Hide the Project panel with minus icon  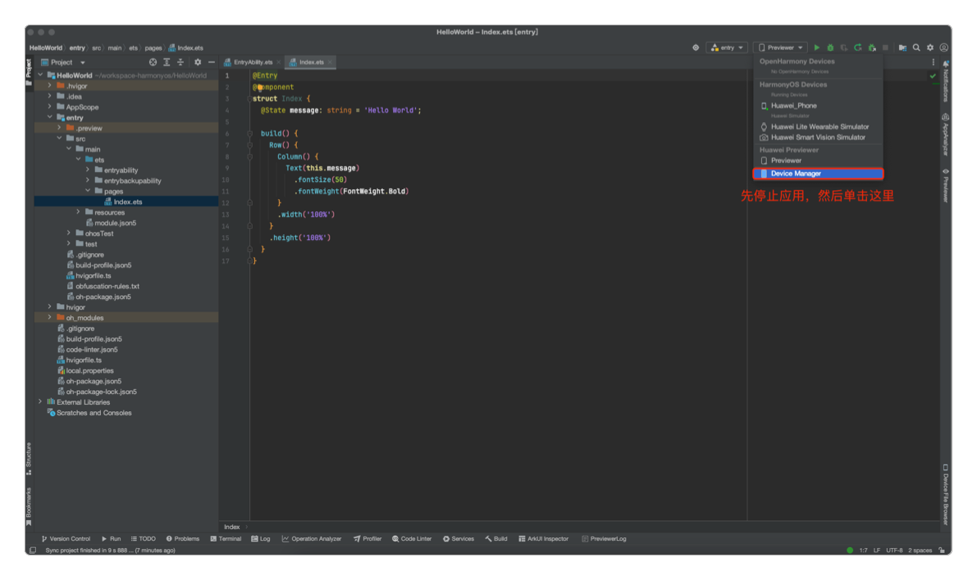[211, 62]
